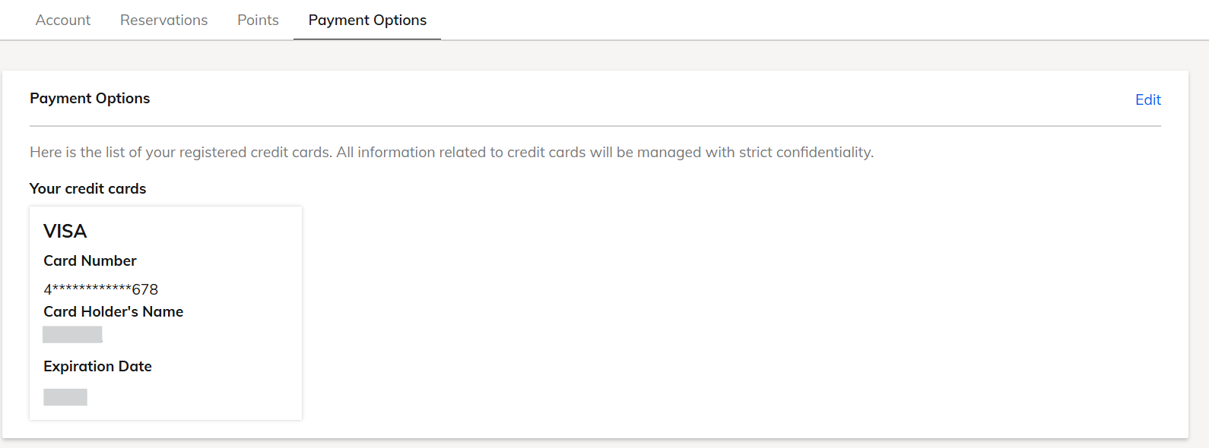This screenshot has width=1209, height=448.
Task: Click the 'Your credit cards' heading
Action: pyautogui.click(x=87, y=188)
